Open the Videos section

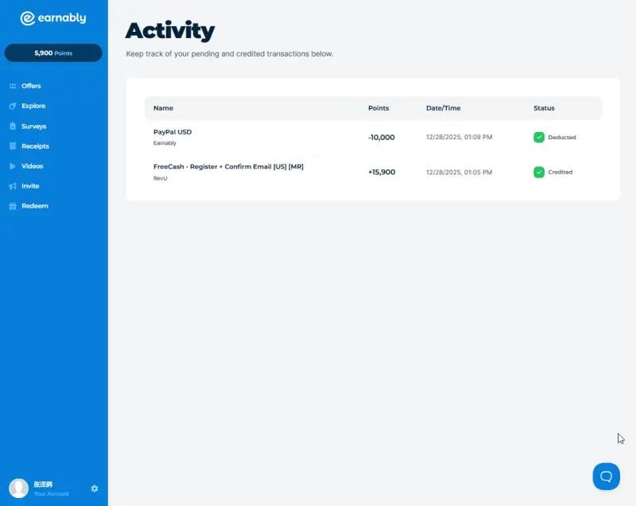pos(32,166)
